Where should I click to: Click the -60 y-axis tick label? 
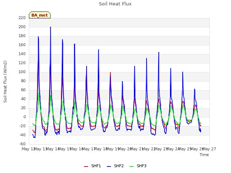click(22, 144)
